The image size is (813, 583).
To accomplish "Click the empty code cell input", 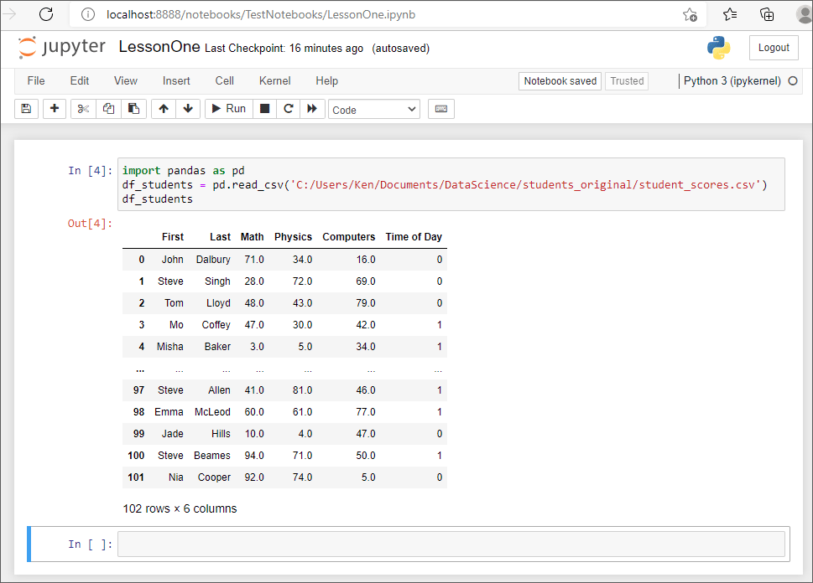I will [x=451, y=544].
